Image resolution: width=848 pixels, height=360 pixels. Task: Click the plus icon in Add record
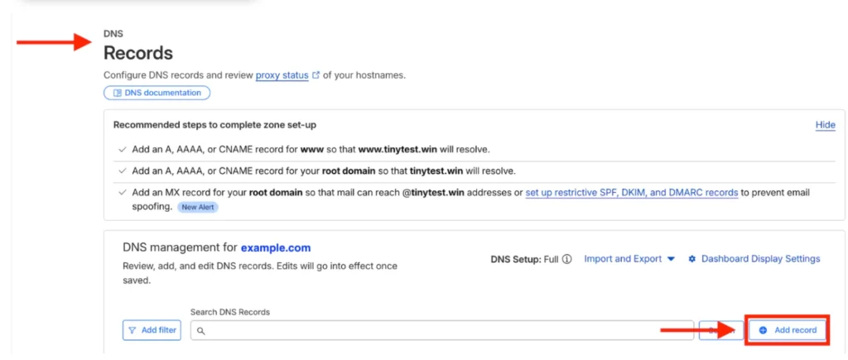763,330
